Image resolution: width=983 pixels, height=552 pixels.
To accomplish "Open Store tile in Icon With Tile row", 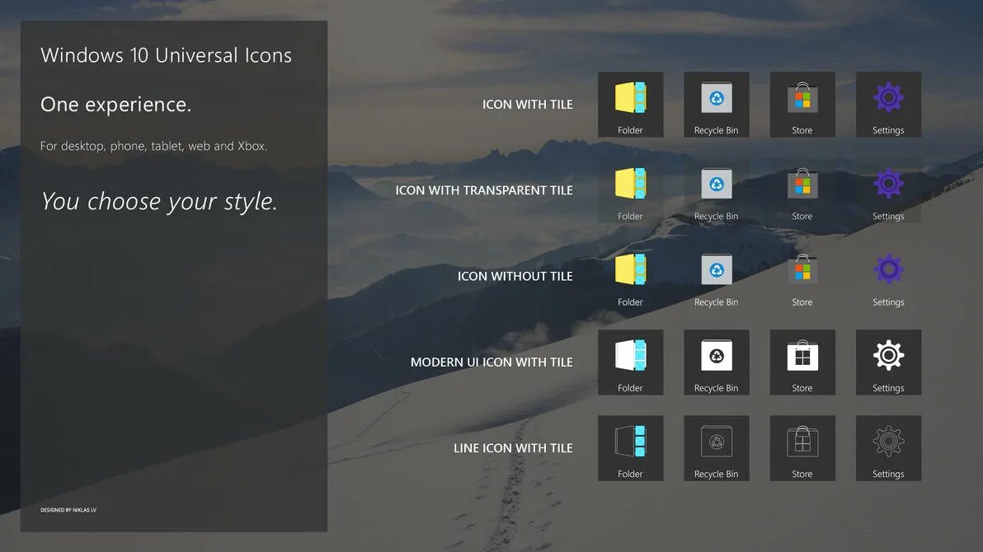I will coord(802,104).
